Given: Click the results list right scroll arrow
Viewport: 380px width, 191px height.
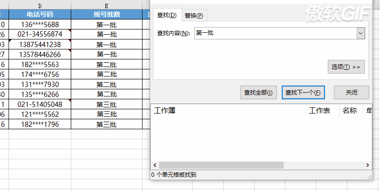Looking at the screenshot, I should coord(368,165).
